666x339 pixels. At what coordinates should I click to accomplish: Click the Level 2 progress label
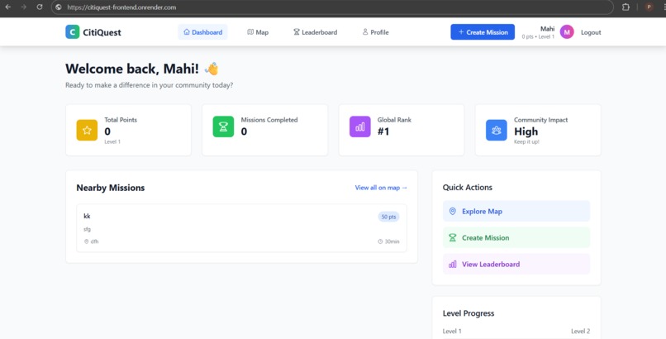pos(580,331)
